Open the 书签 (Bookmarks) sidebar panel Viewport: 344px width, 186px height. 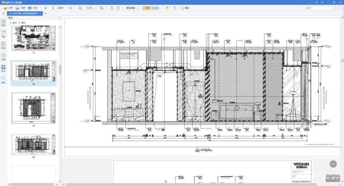(x=3, y=34)
